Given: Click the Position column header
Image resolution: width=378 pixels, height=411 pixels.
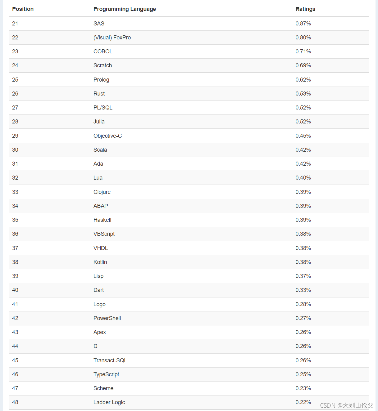Looking at the screenshot, I should (x=23, y=9).
